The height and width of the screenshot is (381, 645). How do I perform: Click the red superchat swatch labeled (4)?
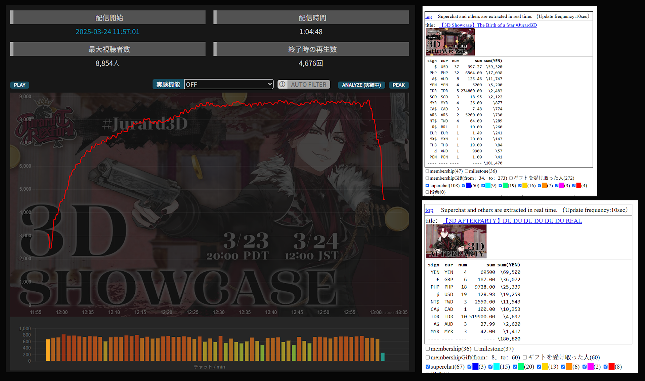pos(579,186)
